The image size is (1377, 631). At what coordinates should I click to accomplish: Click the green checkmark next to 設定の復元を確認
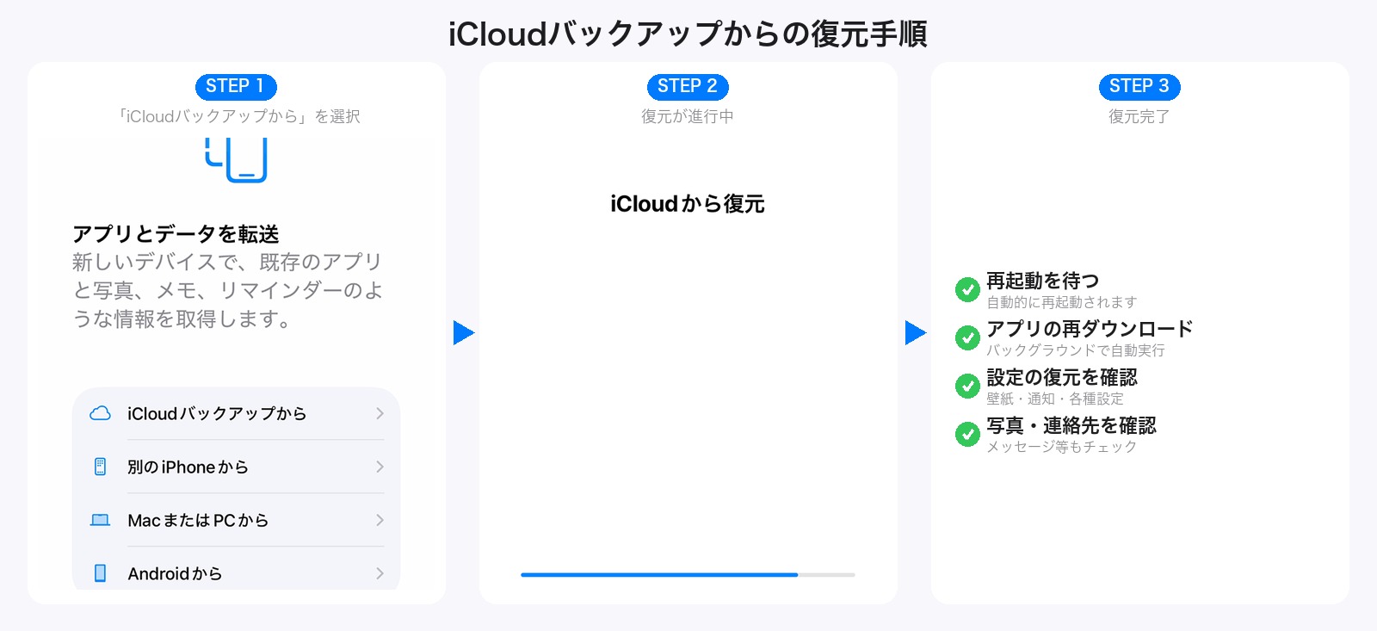coord(967,386)
